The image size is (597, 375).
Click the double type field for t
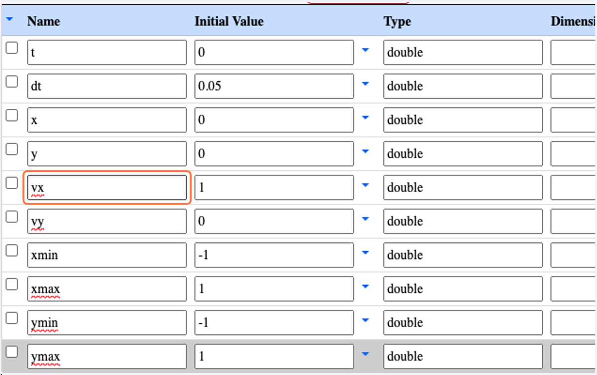[463, 53]
